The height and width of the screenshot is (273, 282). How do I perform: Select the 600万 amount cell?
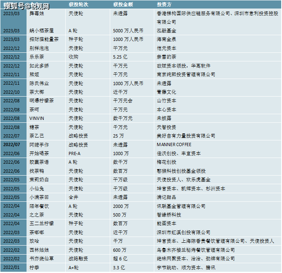(120, 250)
